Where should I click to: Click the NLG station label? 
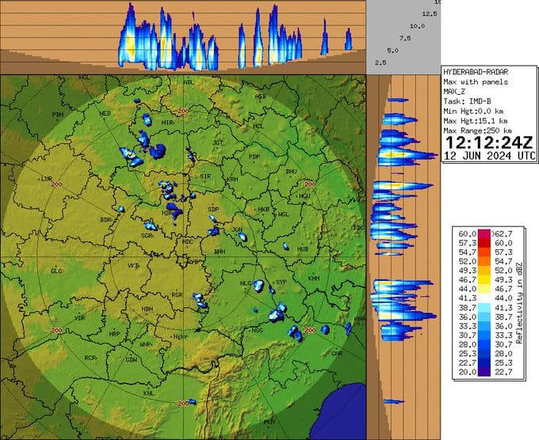(246, 283)
